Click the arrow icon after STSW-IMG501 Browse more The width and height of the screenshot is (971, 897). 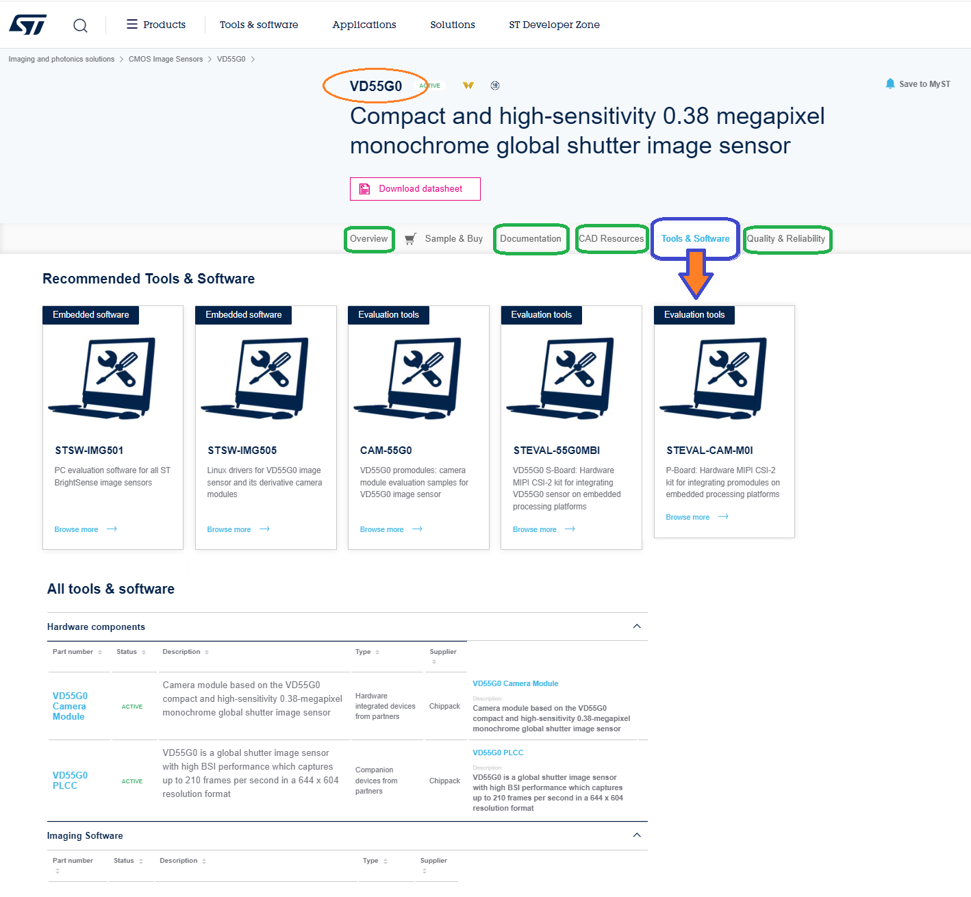112,529
